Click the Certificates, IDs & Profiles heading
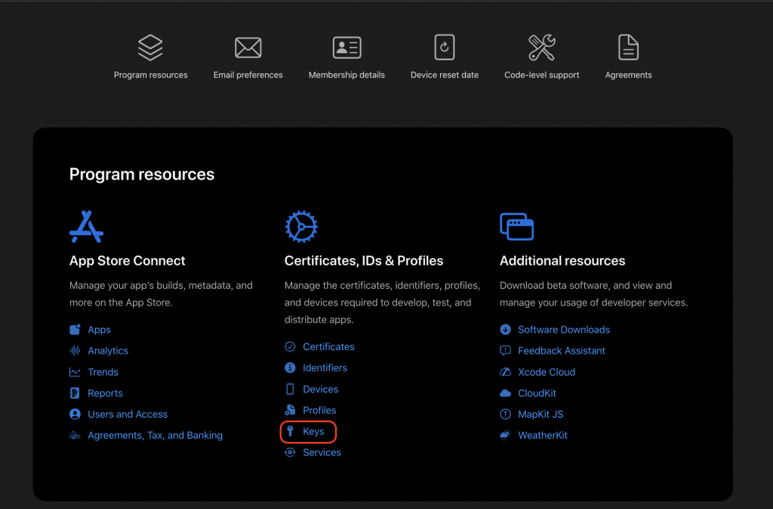This screenshot has width=773, height=509. pos(364,260)
